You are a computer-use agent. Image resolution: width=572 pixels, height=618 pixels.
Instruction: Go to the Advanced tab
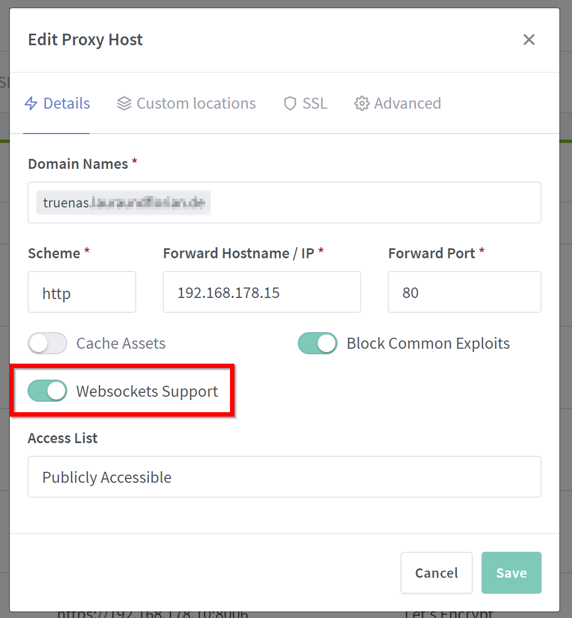point(398,104)
